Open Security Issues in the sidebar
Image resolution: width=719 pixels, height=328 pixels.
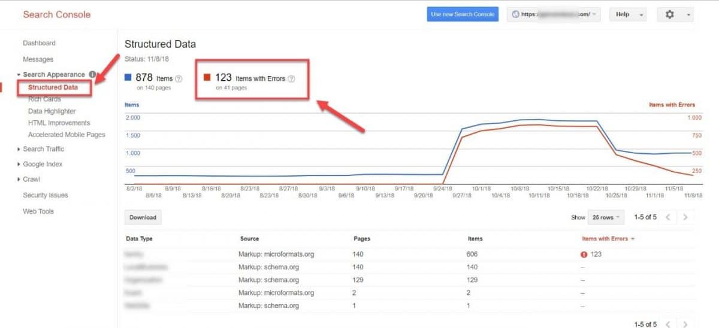[x=46, y=195]
